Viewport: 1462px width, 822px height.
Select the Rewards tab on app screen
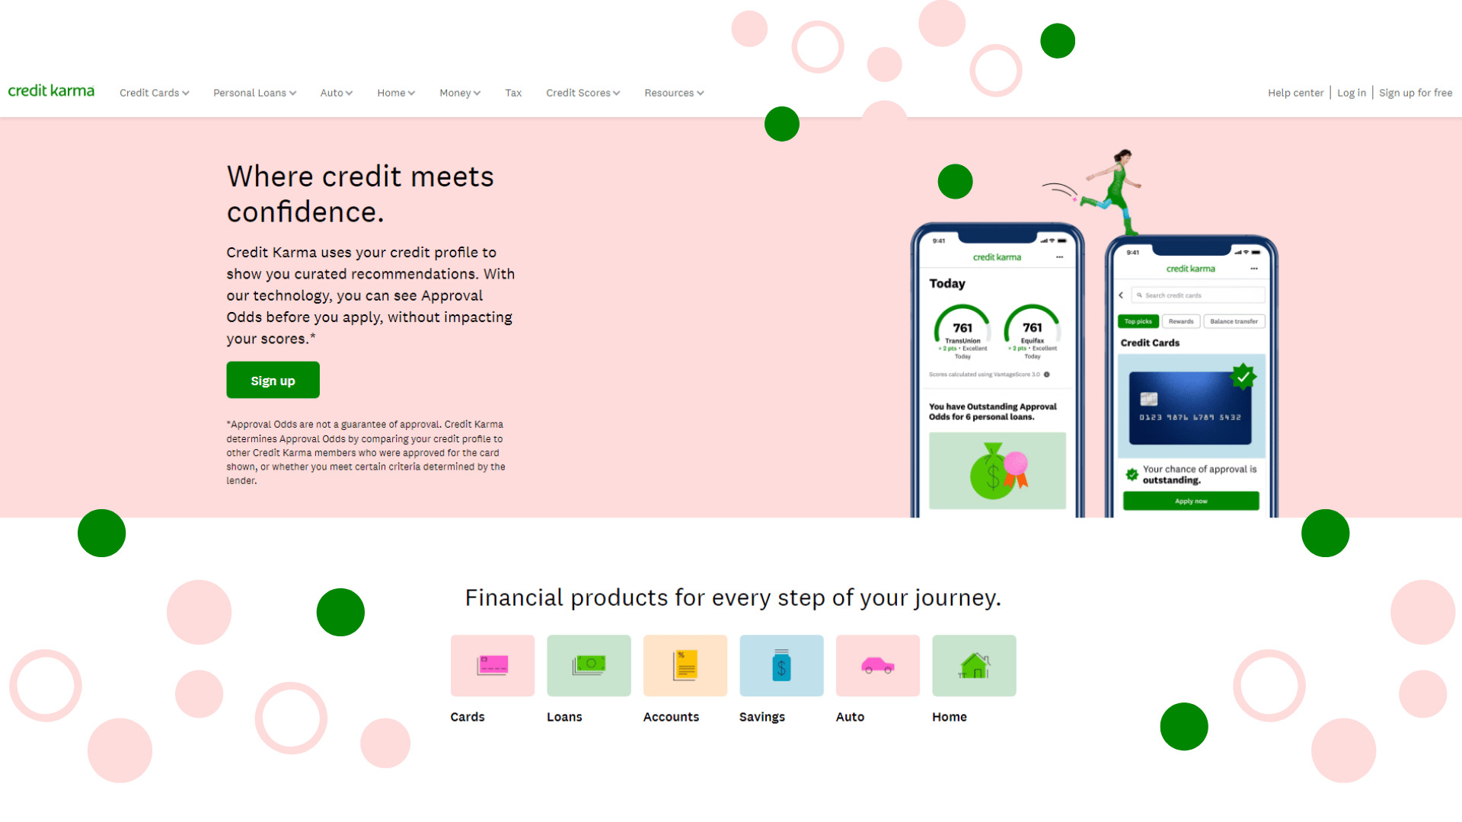point(1181,319)
